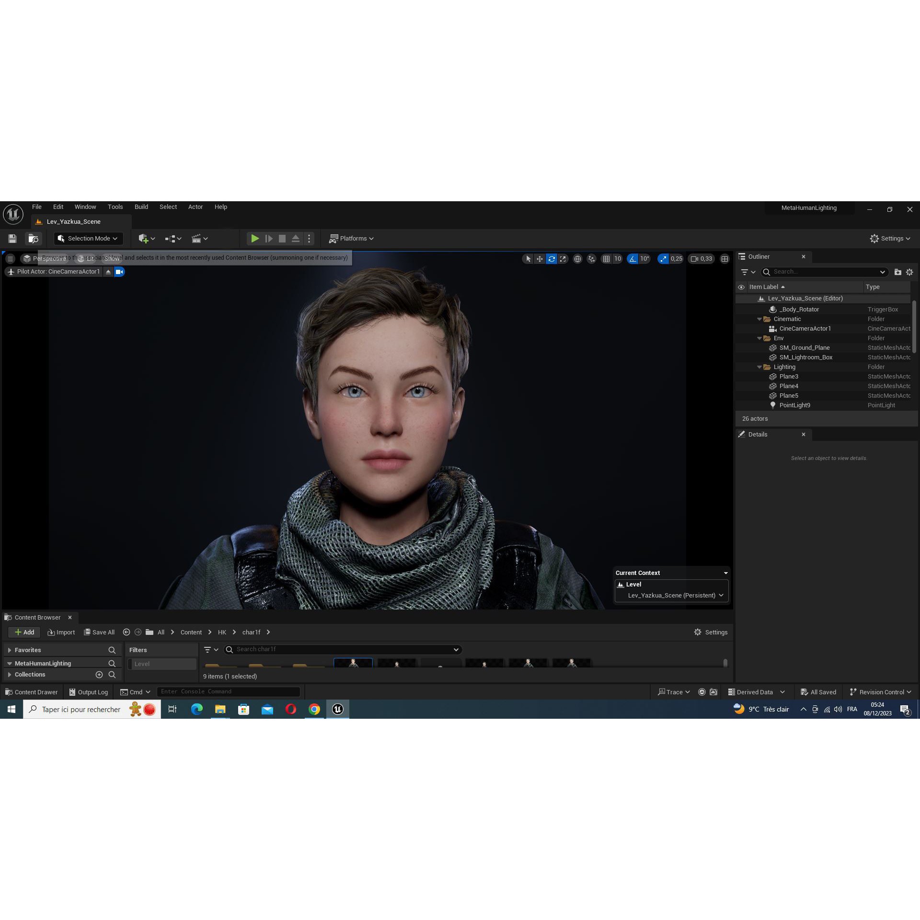Start Play in Editor with the green play button
This screenshot has height=920, width=920.
255,238
